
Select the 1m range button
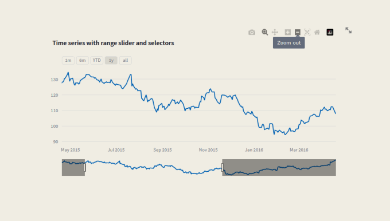click(x=68, y=60)
